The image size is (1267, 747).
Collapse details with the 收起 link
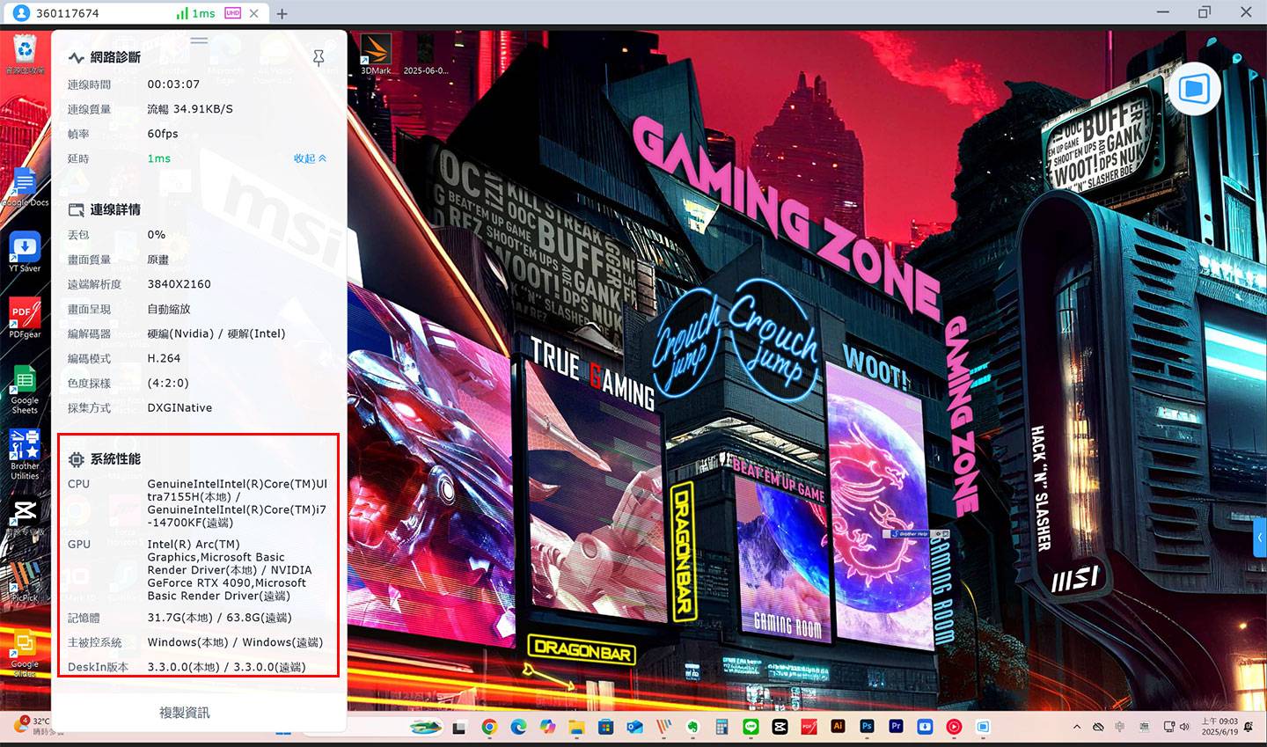coord(310,158)
